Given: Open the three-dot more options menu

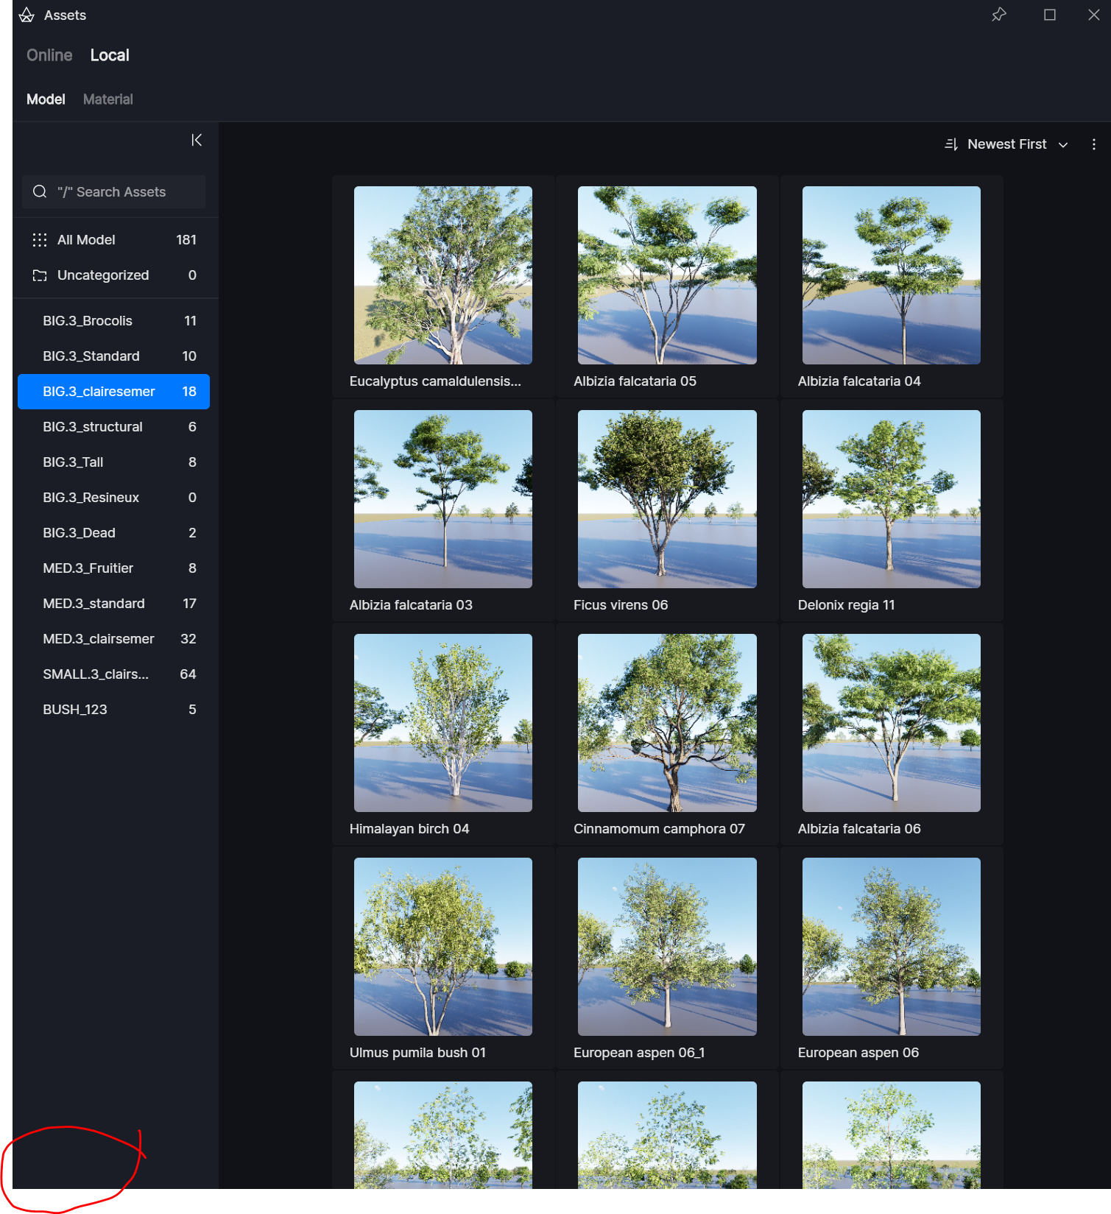Looking at the screenshot, I should 1093,144.
